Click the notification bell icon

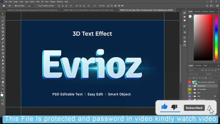(x=209, y=108)
